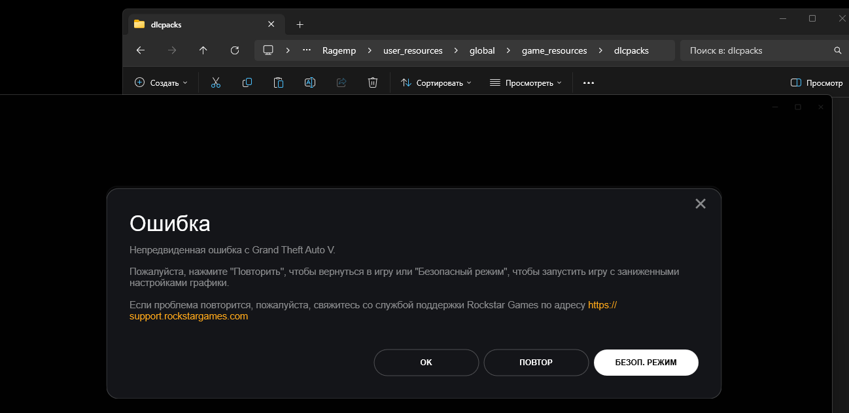Viewport: 849px width, 413px height.
Task: Open the Сортировать dropdown
Action: (436, 83)
